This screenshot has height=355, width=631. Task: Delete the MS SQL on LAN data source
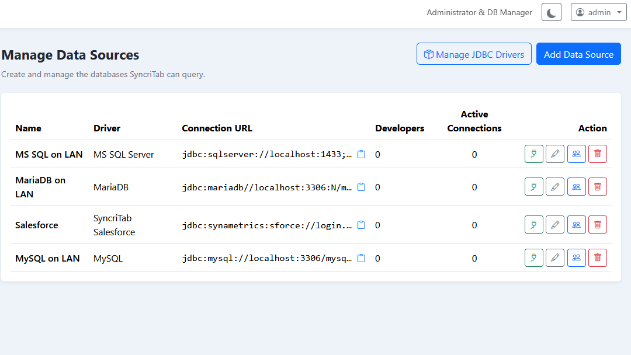click(x=598, y=154)
